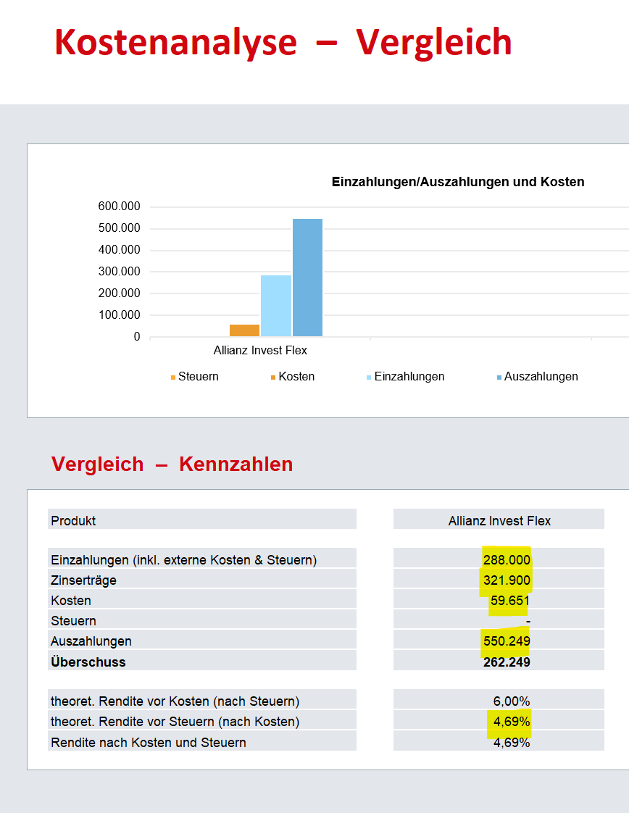The height and width of the screenshot is (813, 629).
Task: Click 'Allianz Invest Flex' table column header
Action: pyautogui.click(x=499, y=520)
